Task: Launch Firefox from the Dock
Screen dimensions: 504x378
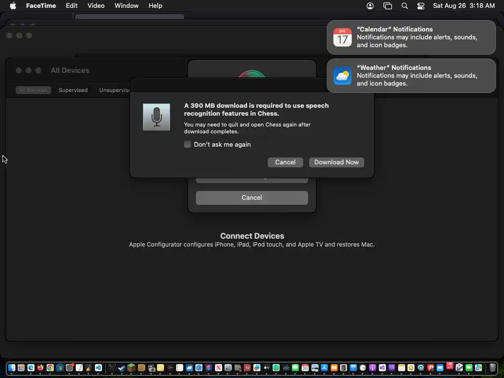Action: coord(40,368)
